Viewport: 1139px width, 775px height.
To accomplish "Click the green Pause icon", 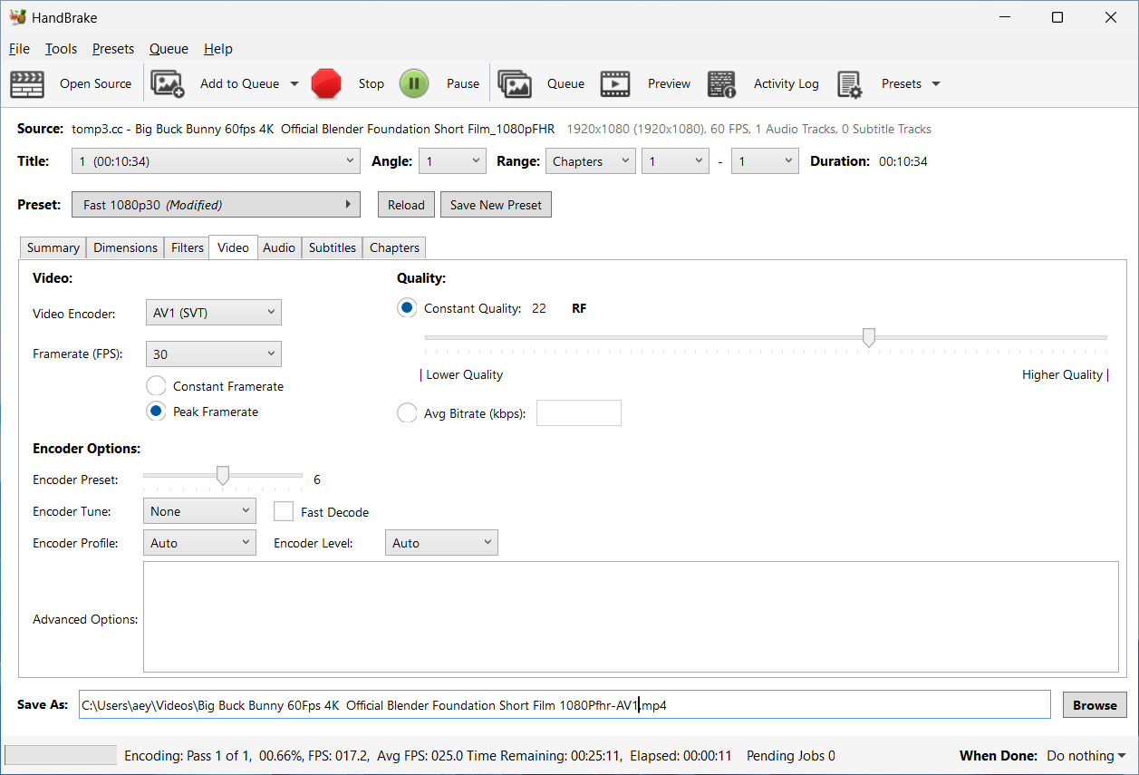I will click(x=414, y=83).
